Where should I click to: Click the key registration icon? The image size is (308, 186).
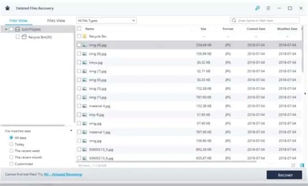[257, 8]
